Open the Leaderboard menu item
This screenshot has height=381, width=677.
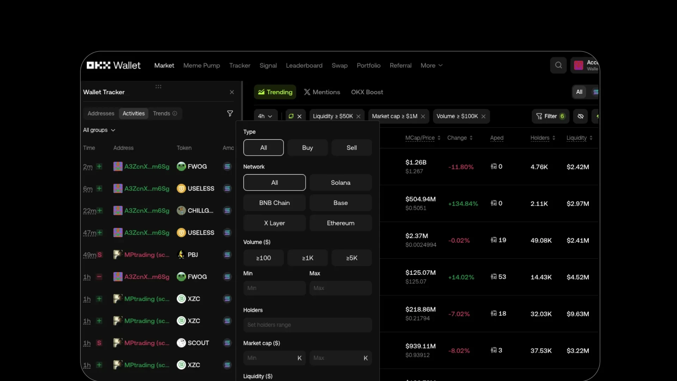coord(304,65)
